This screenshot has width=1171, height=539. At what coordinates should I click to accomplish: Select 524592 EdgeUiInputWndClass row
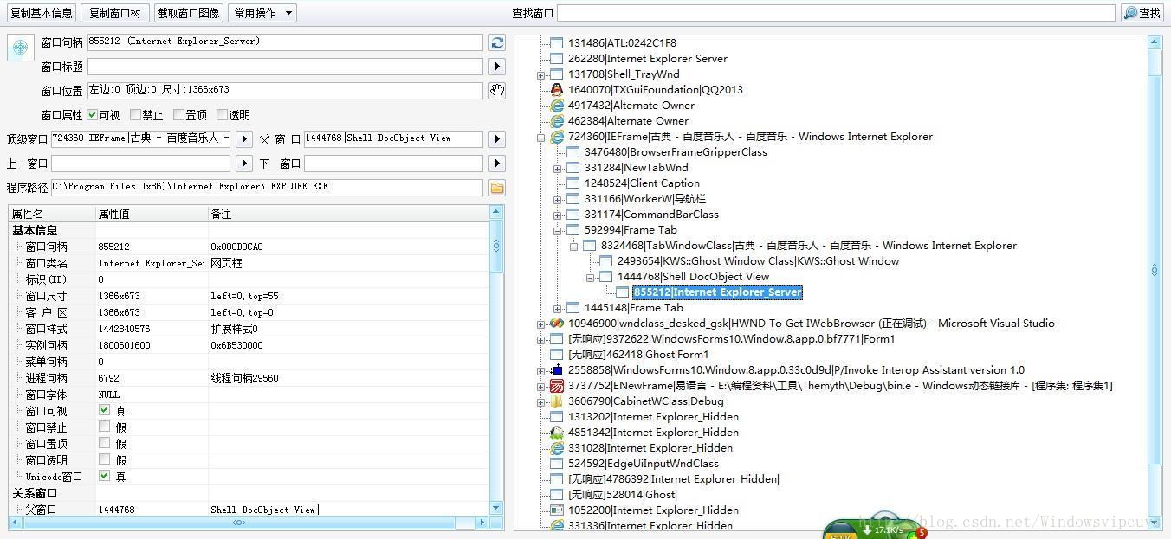click(x=643, y=464)
